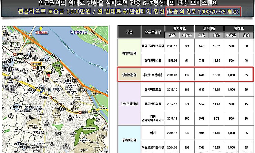Click the 현대프린스텔 name cell
255x153 pixels.
[x=153, y=60]
